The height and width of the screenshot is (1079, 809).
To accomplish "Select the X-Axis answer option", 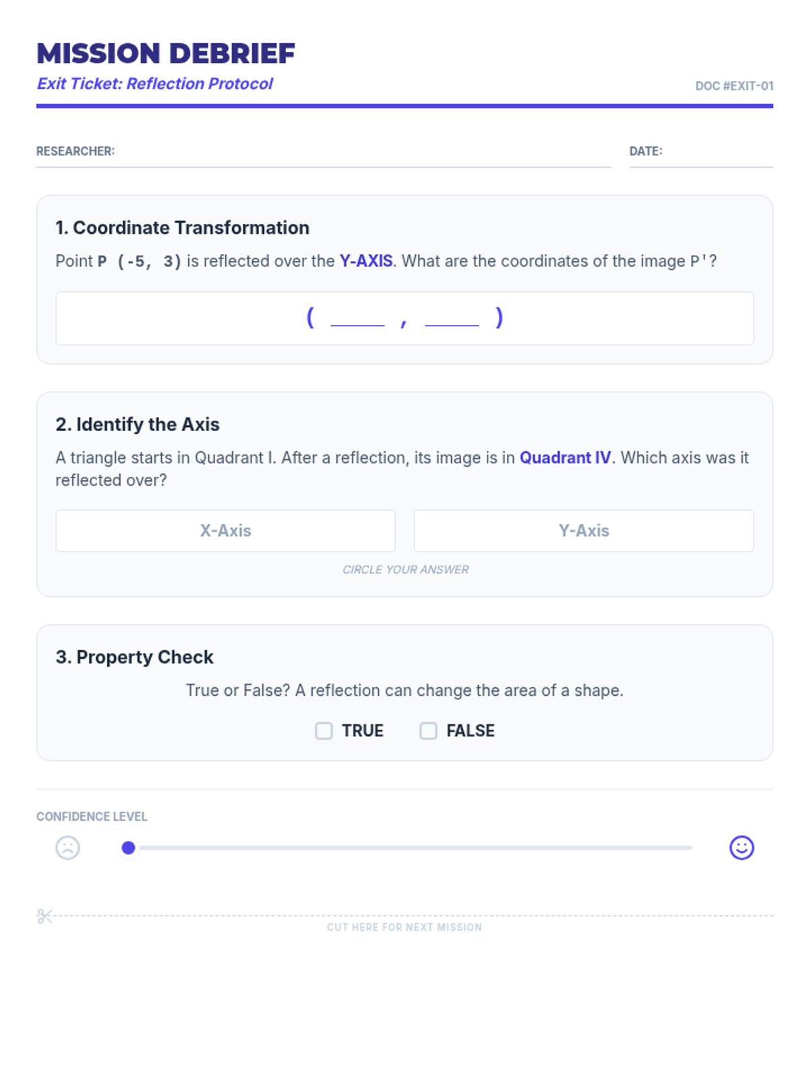I will pyautogui.click(x=225, y=531).
